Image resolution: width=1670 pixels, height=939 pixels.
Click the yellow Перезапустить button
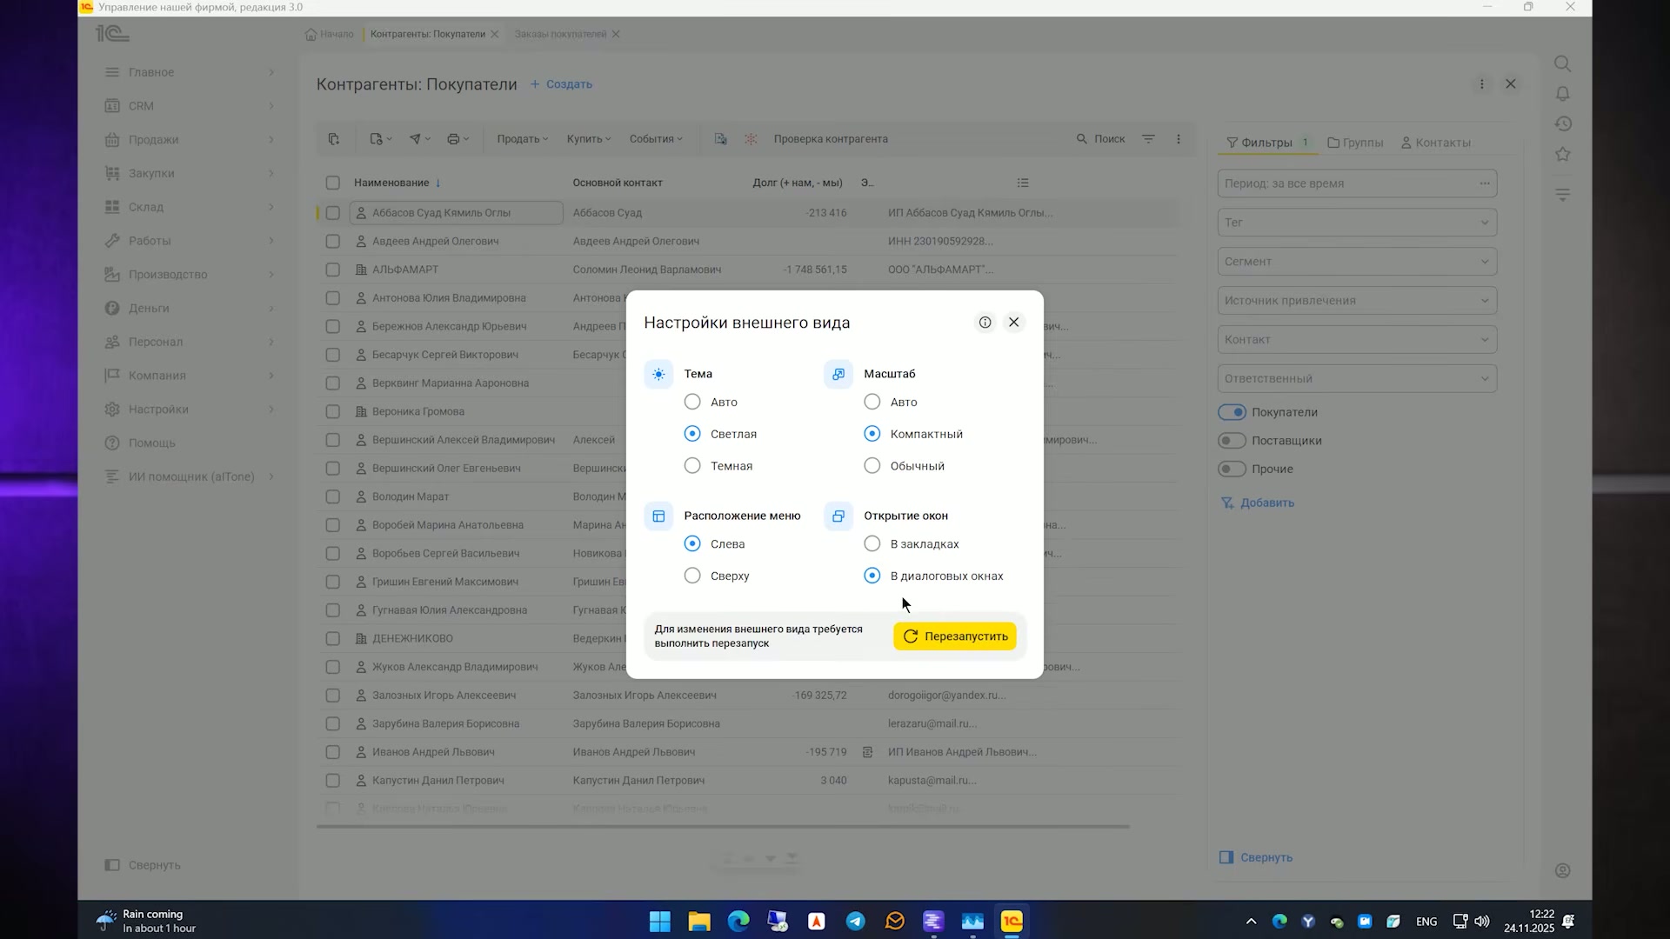pos(955,636)
